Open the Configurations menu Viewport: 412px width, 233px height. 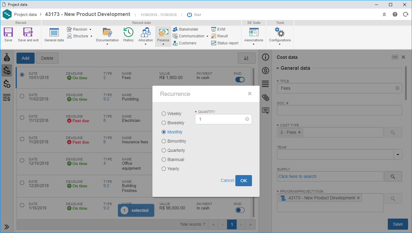tap(280, 37)
